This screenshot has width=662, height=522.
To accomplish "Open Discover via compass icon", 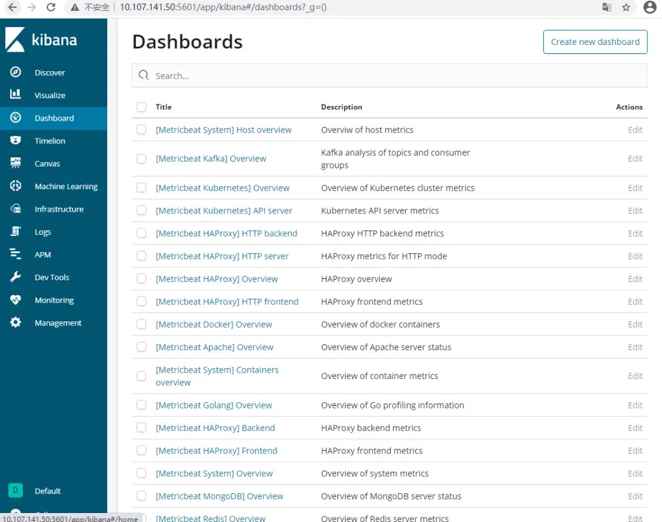I will coord(16,72).
